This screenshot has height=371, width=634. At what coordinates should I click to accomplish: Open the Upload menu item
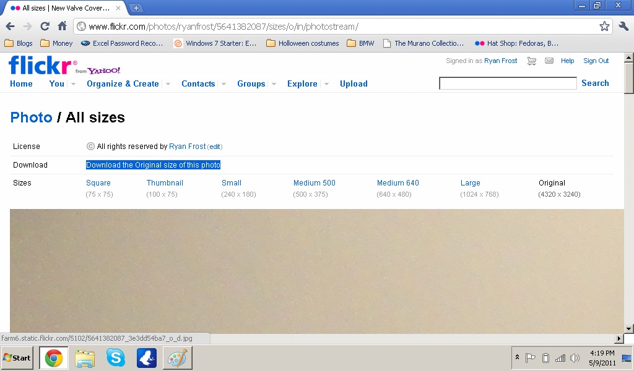(354, 83)
